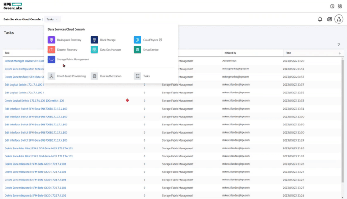This screenshot has height=199, width=347.
Task: Open Disaster Recovery service icon
Action: click(x=52, y=50)
